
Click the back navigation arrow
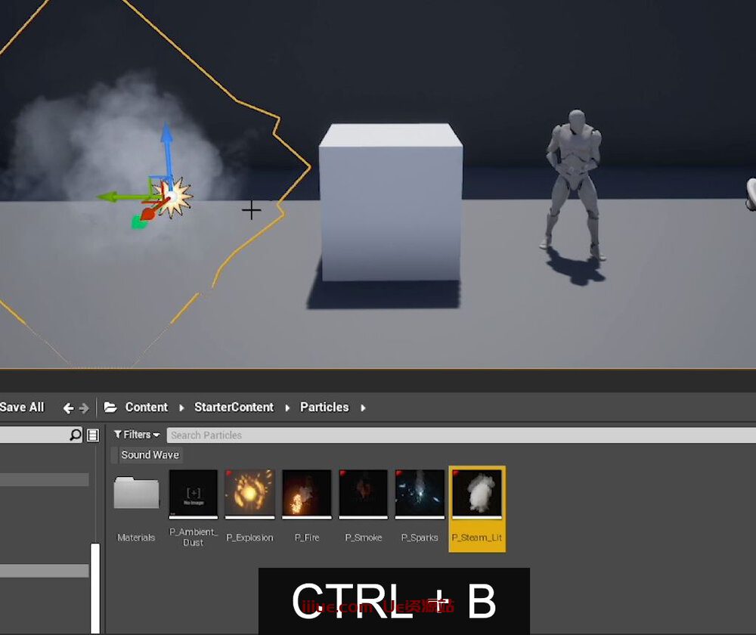tap(68, 408)
